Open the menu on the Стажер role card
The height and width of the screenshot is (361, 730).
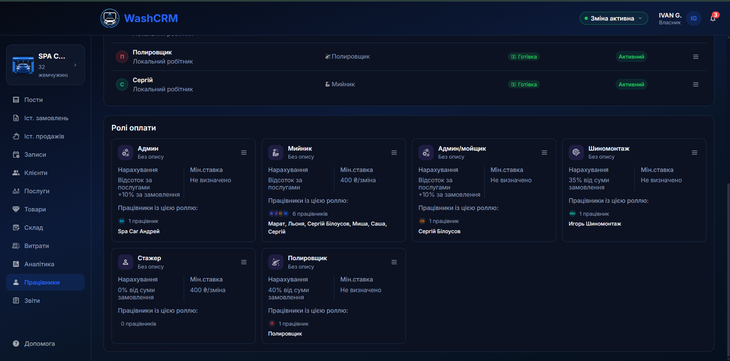(244, 262)
